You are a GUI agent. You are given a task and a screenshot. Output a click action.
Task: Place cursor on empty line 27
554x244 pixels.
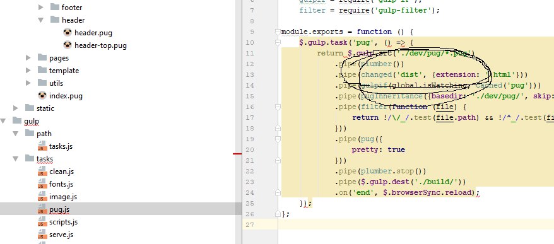click(416, 224)
